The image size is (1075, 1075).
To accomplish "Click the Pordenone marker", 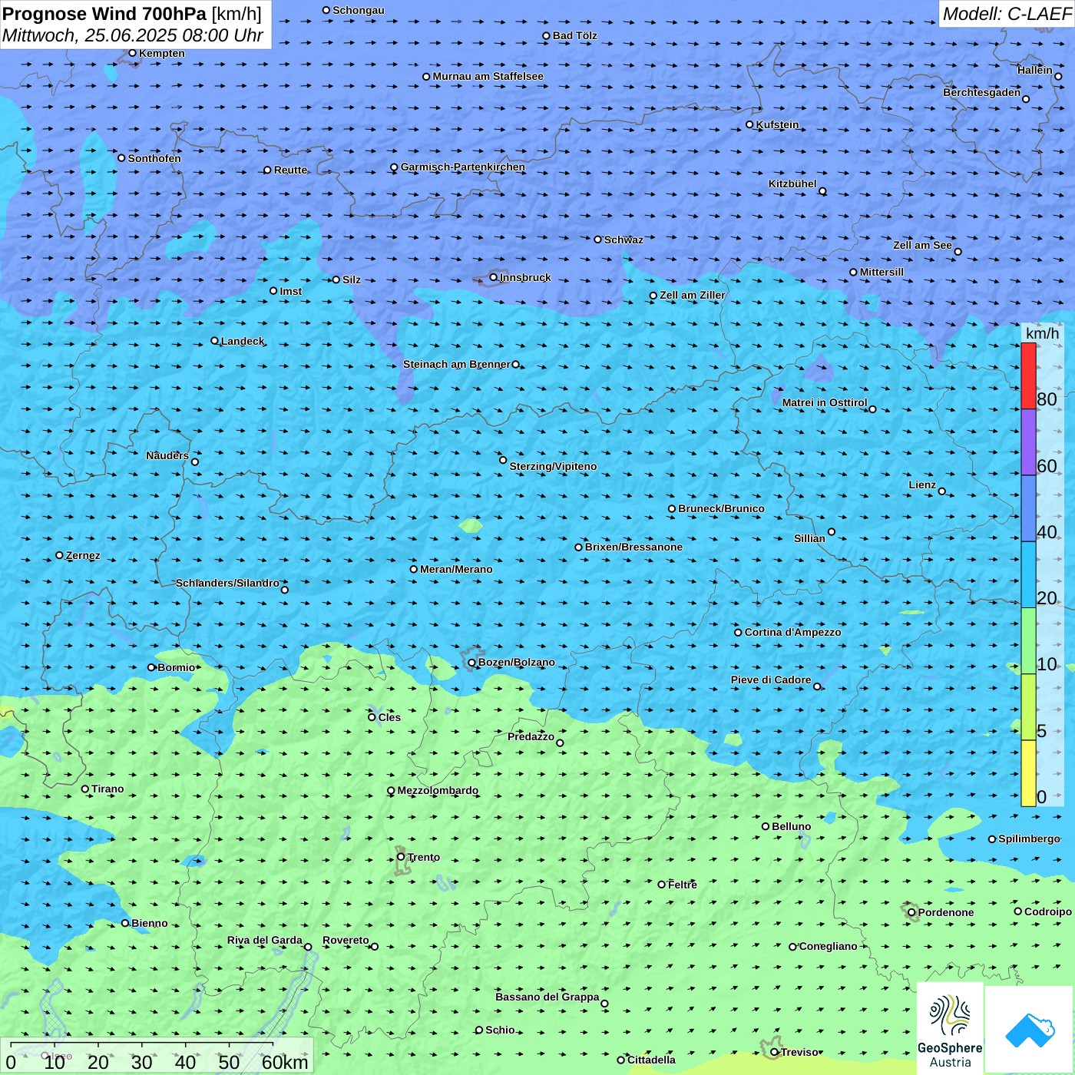I will [911, 912].
